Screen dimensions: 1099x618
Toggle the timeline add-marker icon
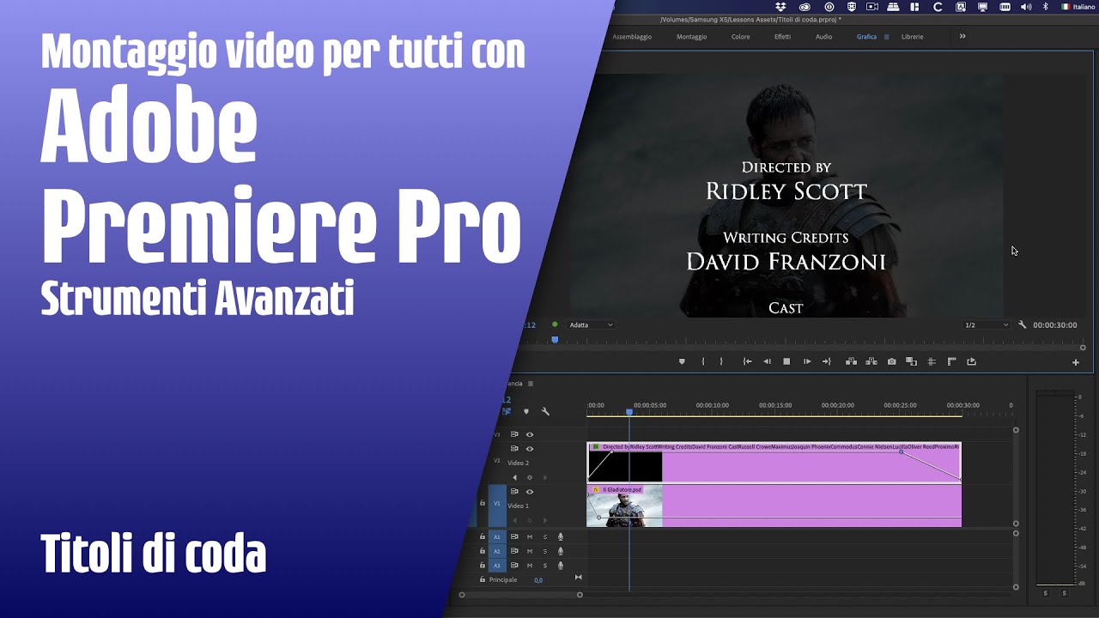pos(526,411)
